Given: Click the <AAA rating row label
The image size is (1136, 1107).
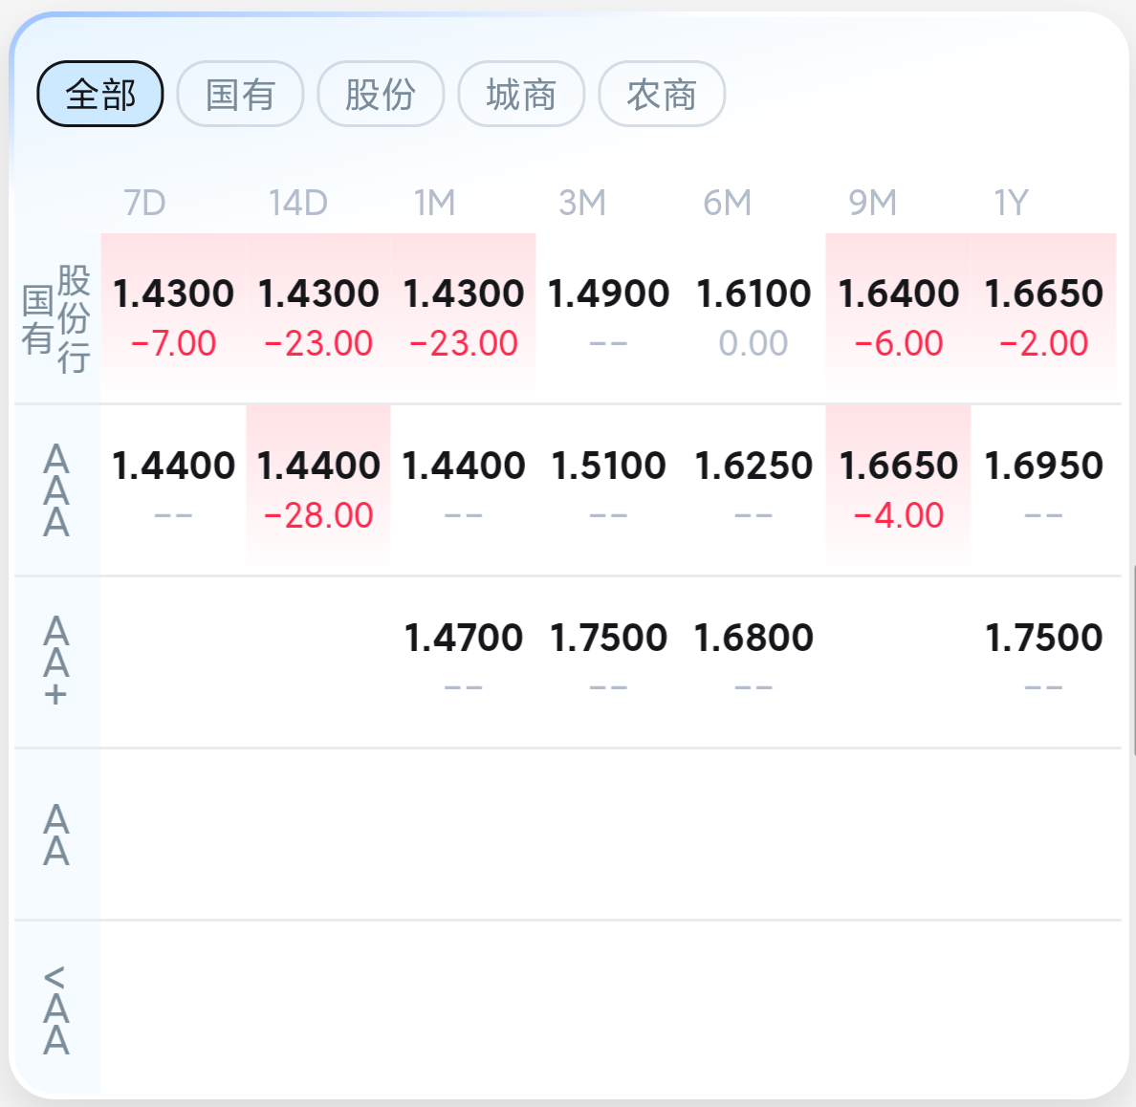Looking at the screenshot, I should tap(56, 1009).
